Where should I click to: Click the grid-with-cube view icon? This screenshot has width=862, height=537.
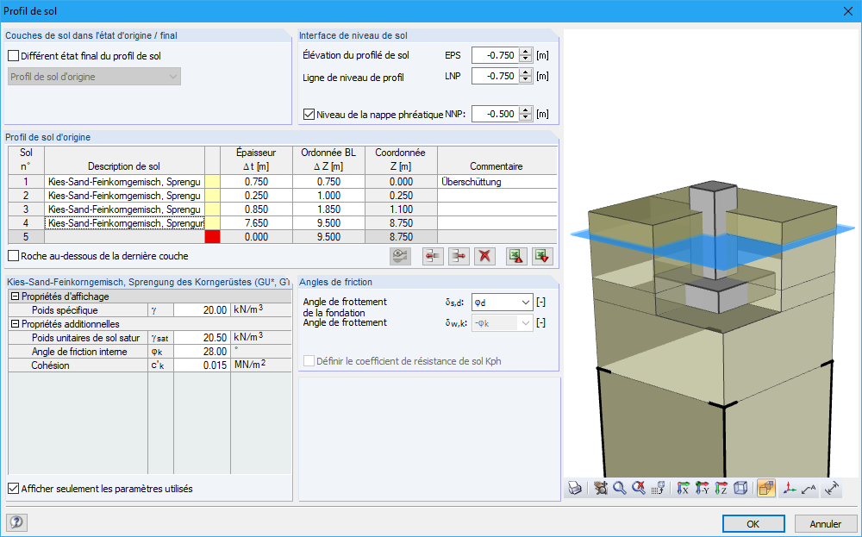click(658, 488)
